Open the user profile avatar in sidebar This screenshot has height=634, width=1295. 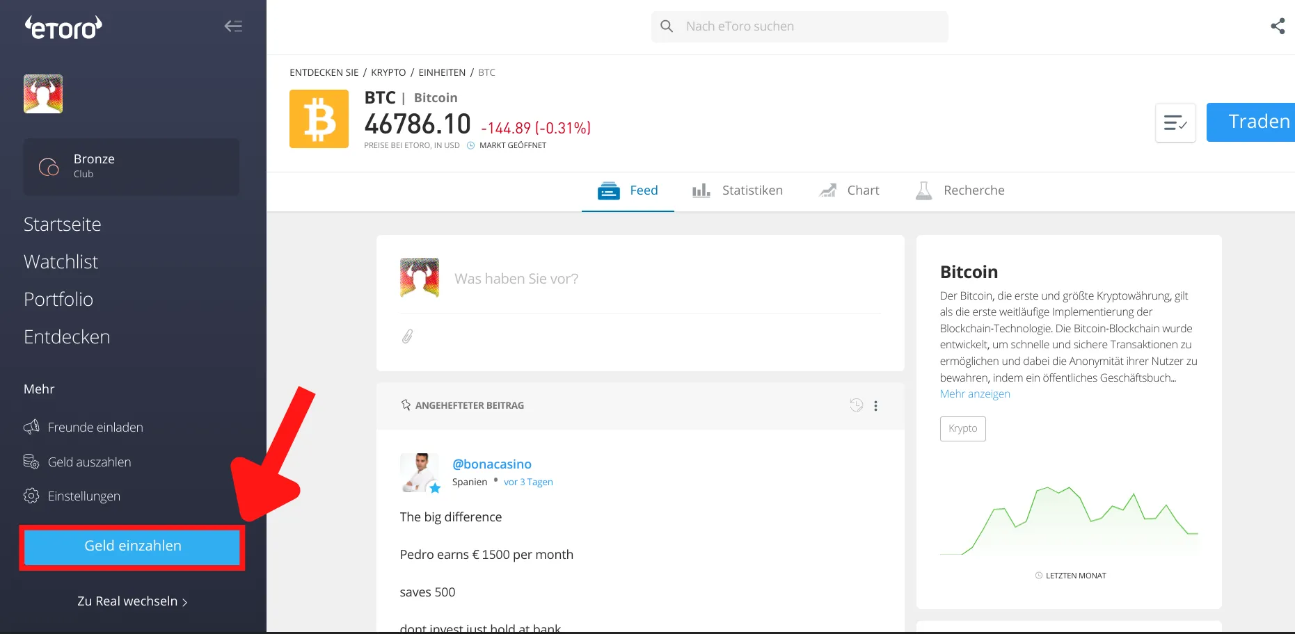point(43,94)
